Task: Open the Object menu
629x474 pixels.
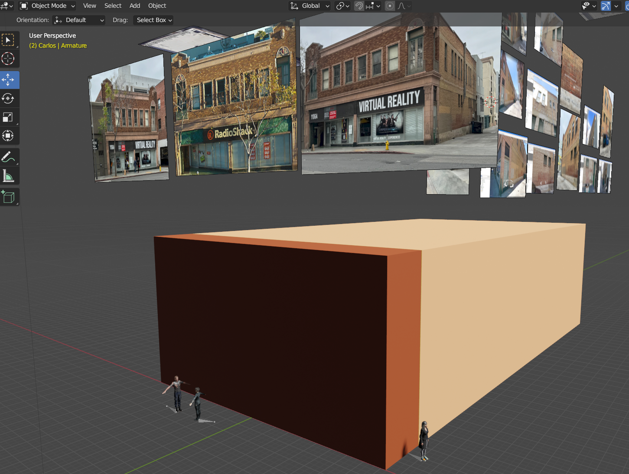Action: coord(157,6)
